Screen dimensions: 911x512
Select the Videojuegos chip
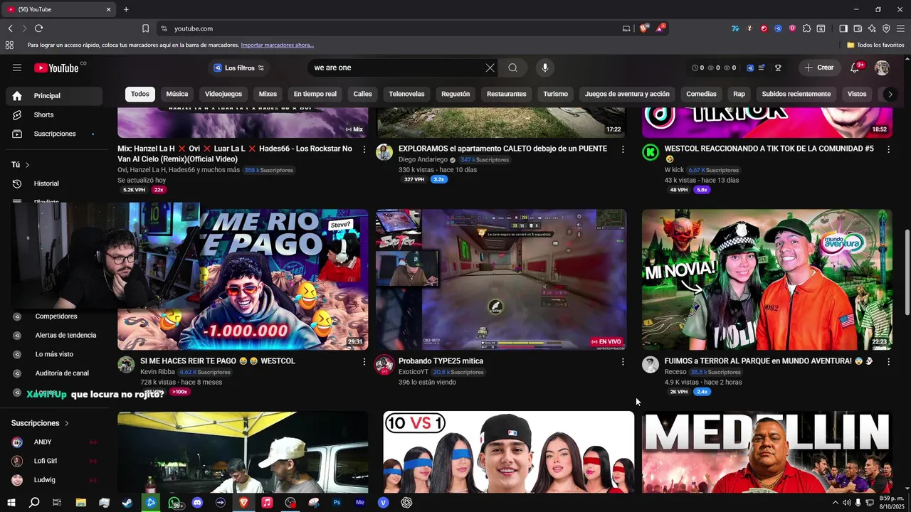click(223, 94)
